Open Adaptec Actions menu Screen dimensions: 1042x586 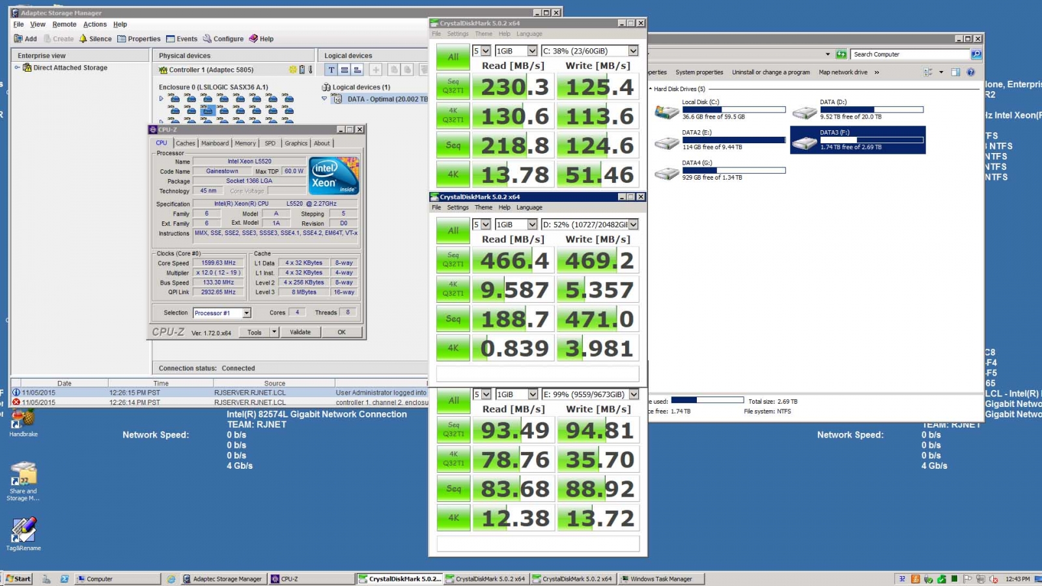tap(95, 25)
